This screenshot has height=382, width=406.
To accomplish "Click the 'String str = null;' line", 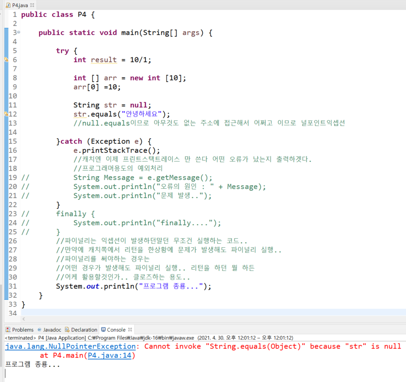I will tap(112, 105).
